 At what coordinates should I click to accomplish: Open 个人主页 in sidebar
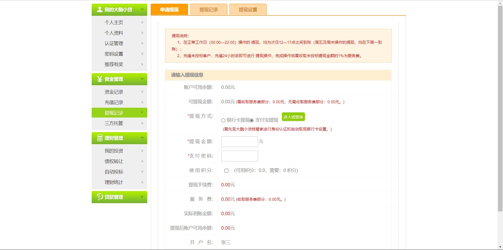tap(114, 22)
